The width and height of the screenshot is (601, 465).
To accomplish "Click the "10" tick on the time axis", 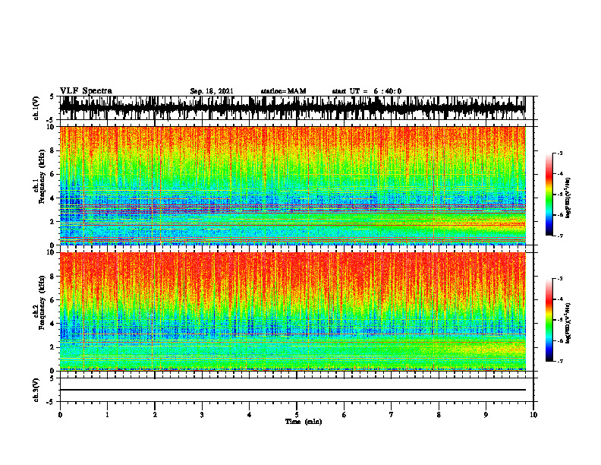I will tap(533, 415).
